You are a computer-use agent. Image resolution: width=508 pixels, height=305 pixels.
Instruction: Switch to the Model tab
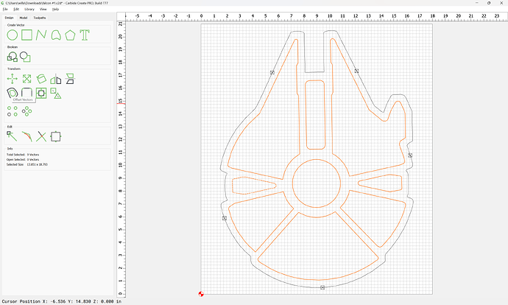(24, 18)
